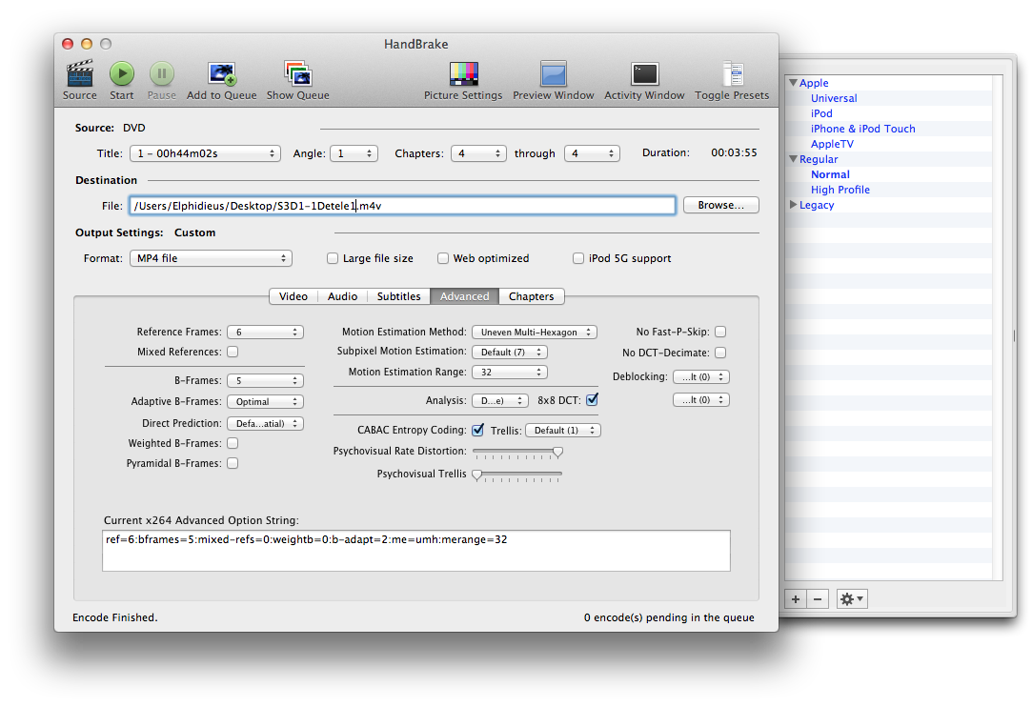Start encoding with the green Start button
Screen dimensions: 1032x707
(122, 73)
